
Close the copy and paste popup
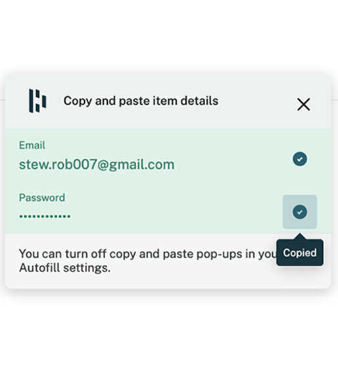point(303,104)
